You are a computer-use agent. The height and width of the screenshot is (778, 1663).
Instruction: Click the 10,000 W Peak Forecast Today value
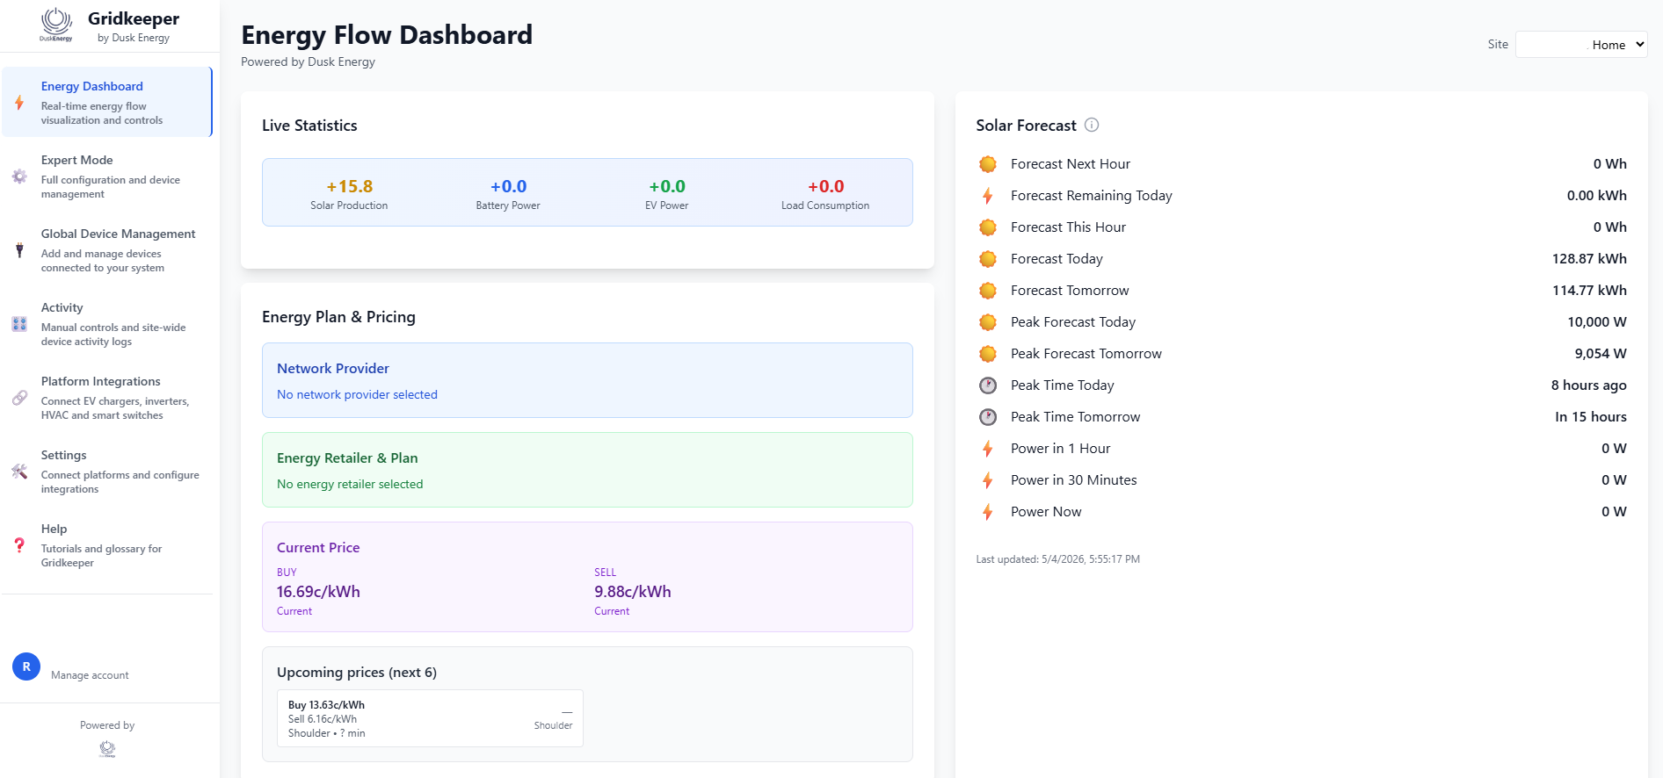coord(1597,322)
